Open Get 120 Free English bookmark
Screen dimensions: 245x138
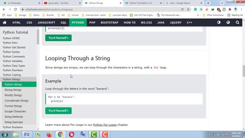point(142,15)
